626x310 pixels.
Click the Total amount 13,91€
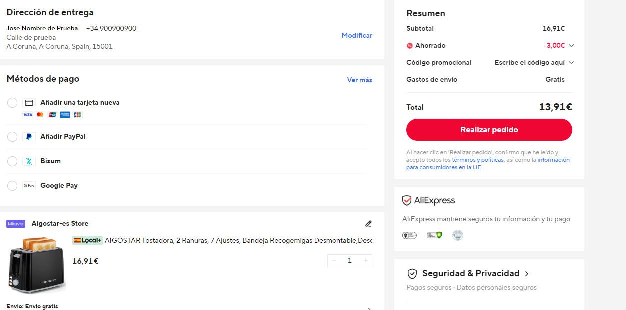coord(555,107)
